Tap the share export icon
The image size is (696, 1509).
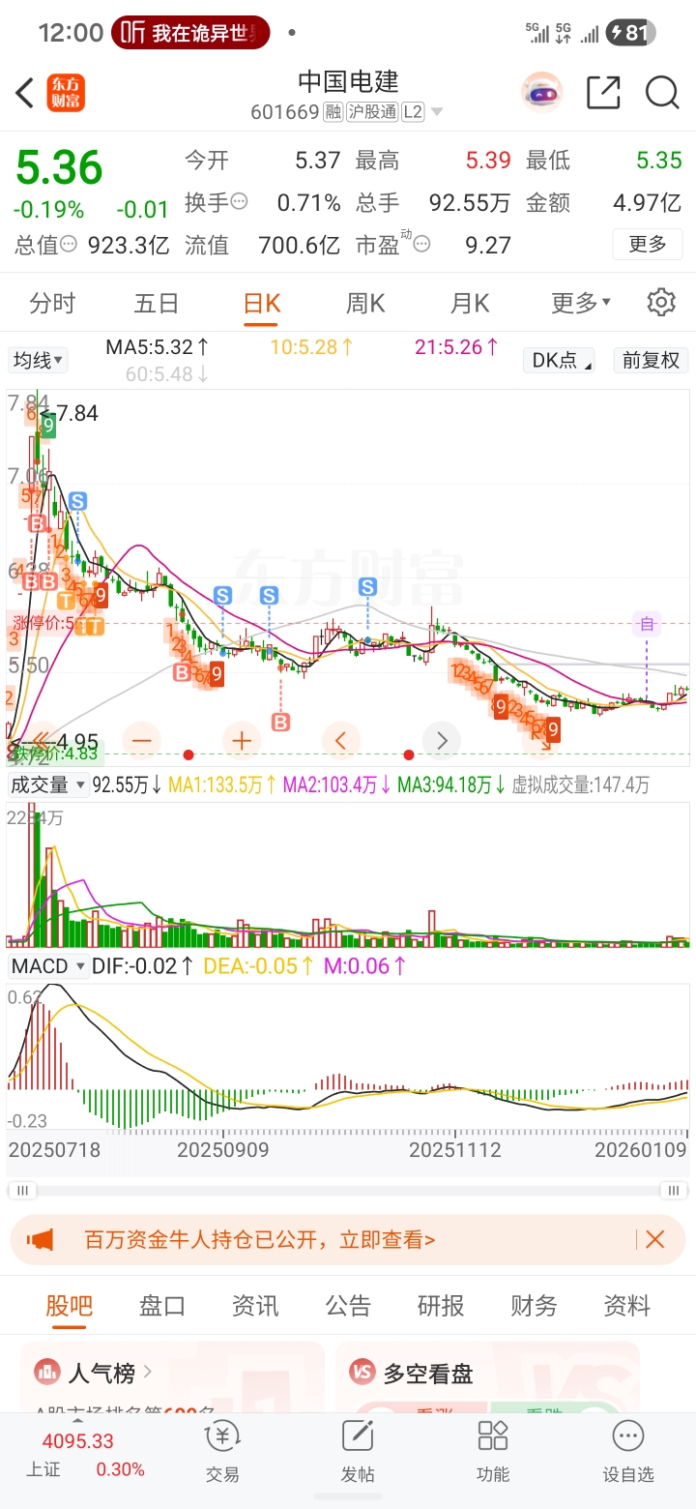click(603, 93)
